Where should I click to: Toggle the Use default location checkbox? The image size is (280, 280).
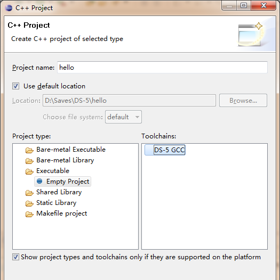click(x=16, y=86)
